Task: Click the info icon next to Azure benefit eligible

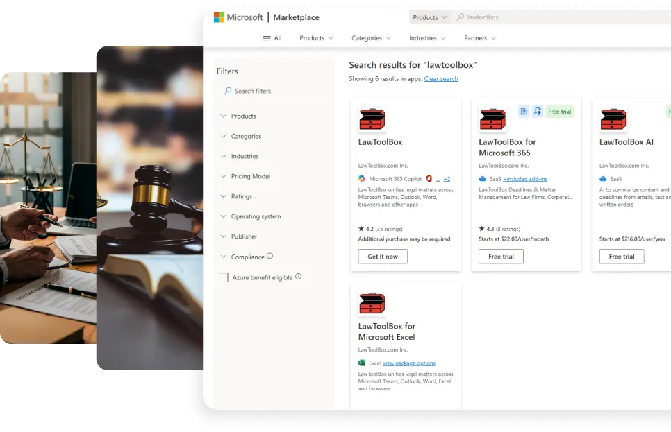Action: click(298, 277)
